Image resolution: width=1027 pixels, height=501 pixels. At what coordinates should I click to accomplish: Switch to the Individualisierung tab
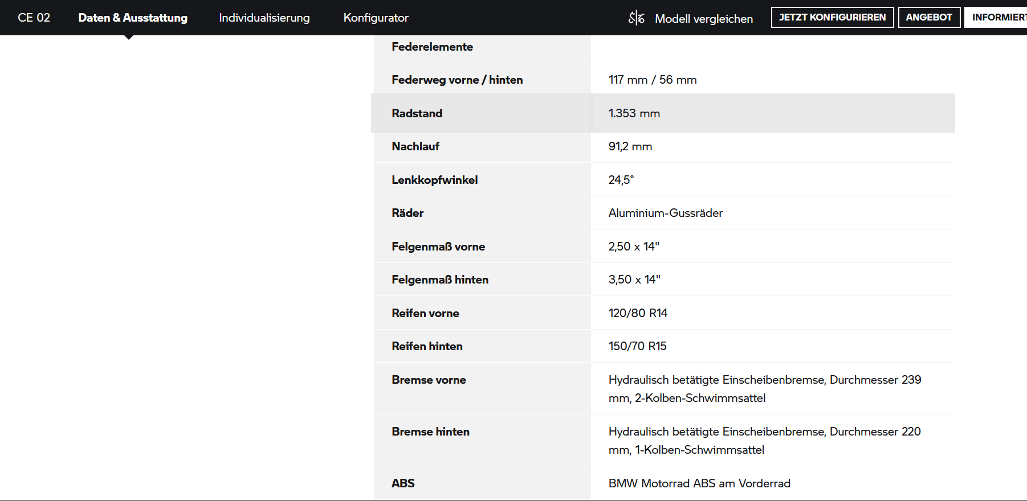pyautogui.click(x=264, y=18)
